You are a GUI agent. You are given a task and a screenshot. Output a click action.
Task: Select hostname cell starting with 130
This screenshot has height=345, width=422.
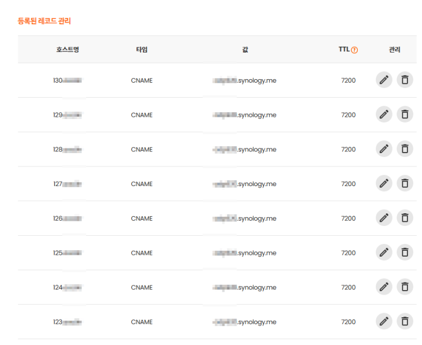pos(68,80)
